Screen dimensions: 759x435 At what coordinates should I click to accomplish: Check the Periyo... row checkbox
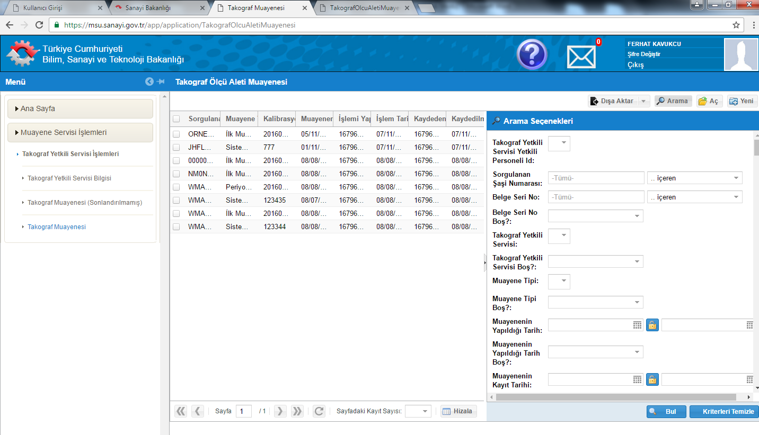tap(176, 187)
